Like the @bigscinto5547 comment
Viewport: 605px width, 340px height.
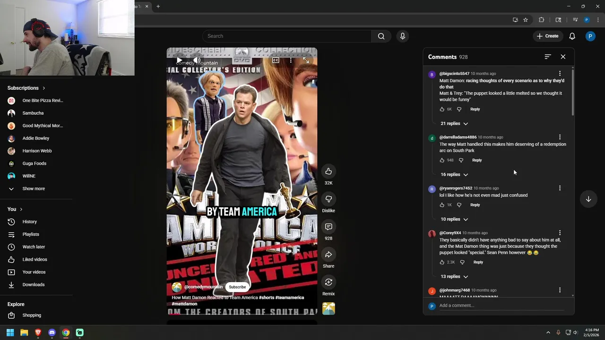[442, 109]
